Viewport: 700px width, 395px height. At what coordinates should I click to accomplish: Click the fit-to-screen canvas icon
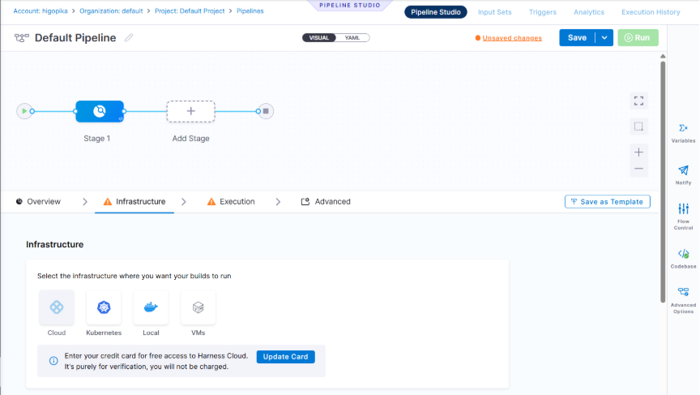pyautogui.click(x=639, y=101)
